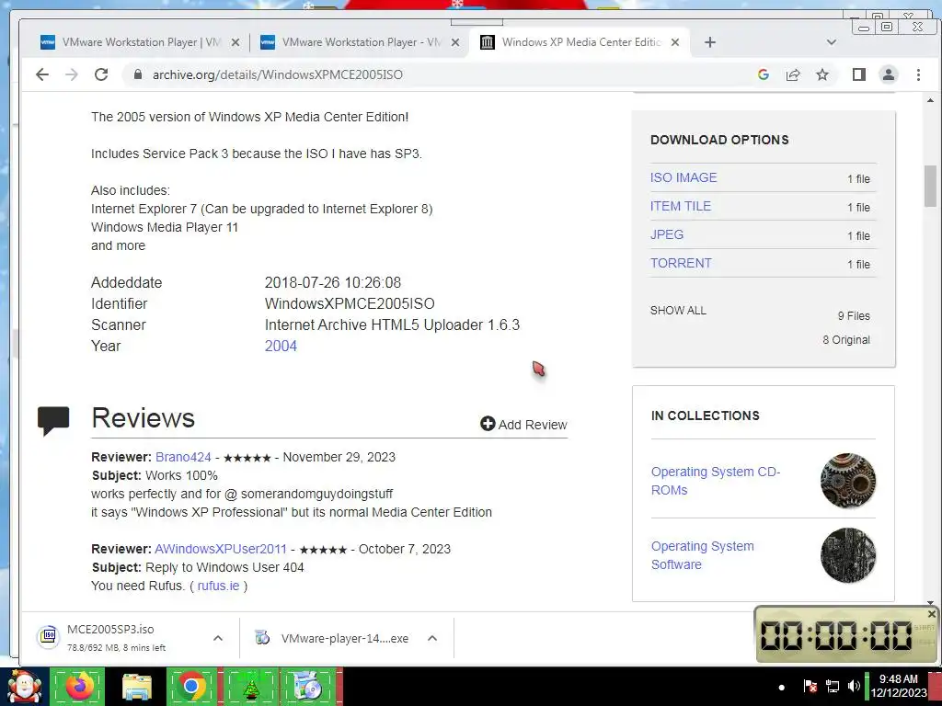Open File Explorer from the taskbar

click(137, 687)
